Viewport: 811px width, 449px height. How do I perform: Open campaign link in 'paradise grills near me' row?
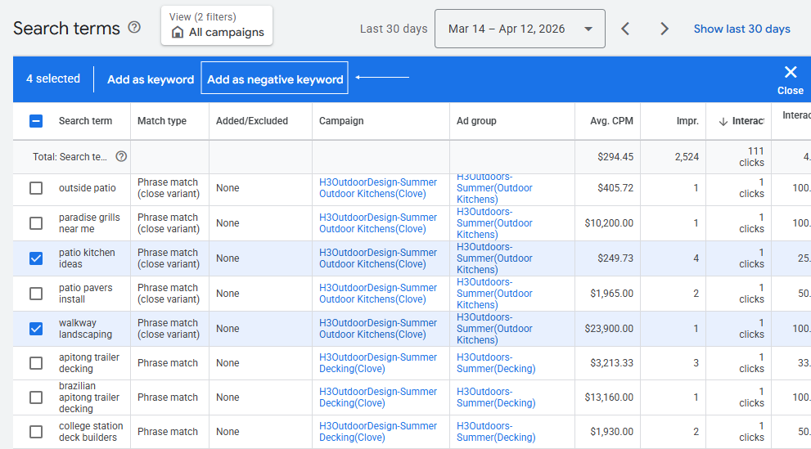tap(378, 223)
